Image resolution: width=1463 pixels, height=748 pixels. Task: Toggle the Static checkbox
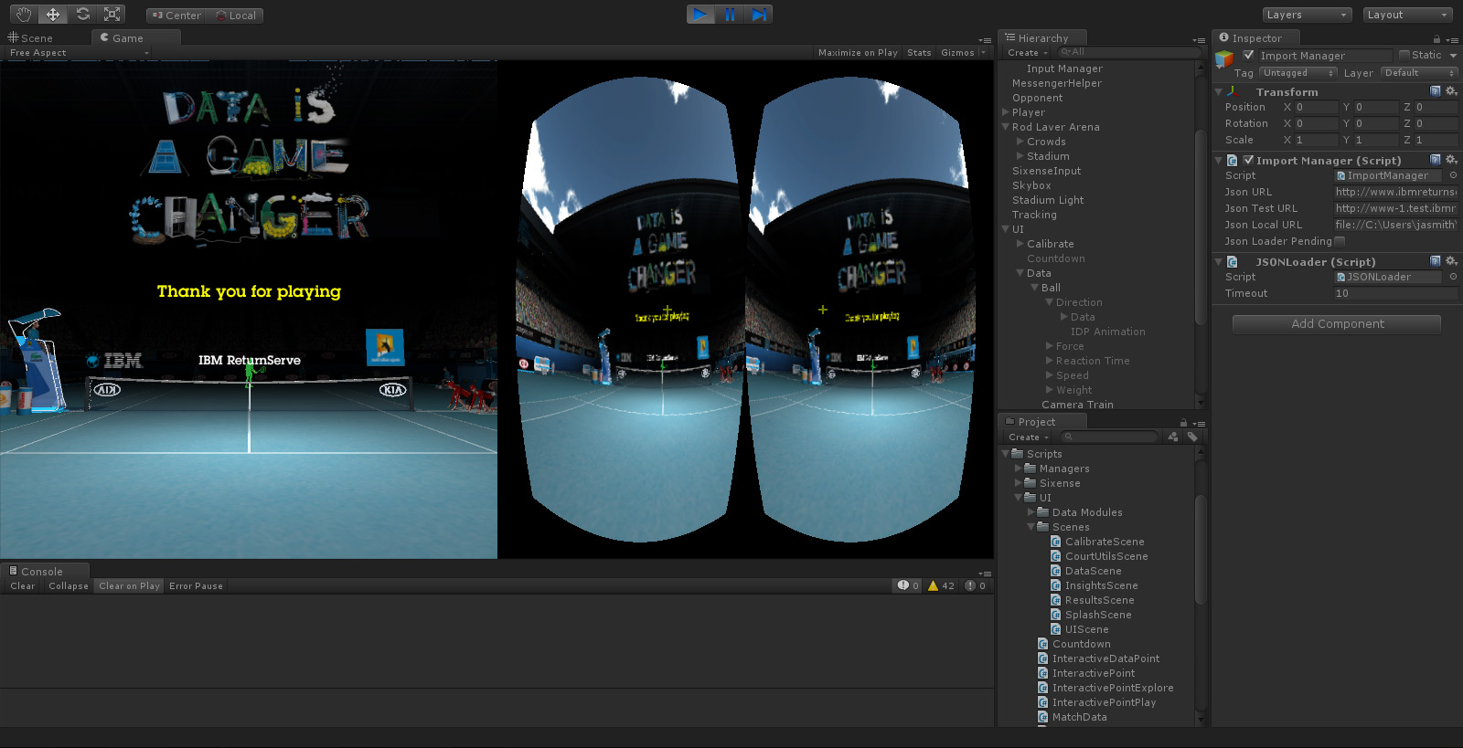click(1404, 55)
